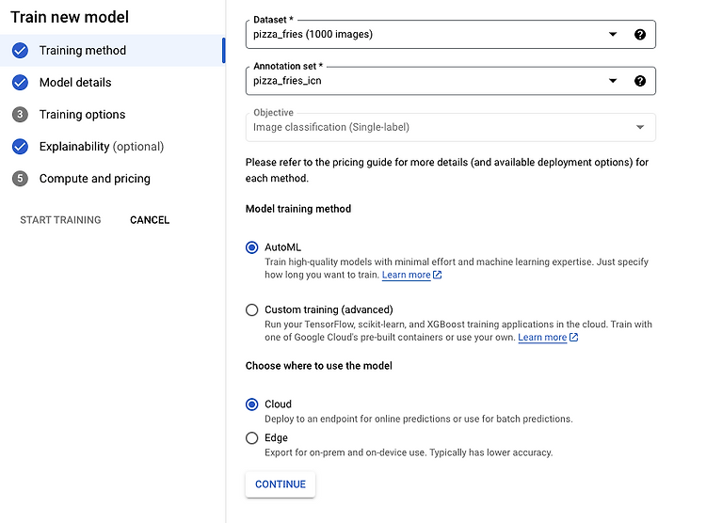This screenshot has width=706, height=523.
Task: Click the Annotation set help question-mark icon
Action: coord(640,81)
